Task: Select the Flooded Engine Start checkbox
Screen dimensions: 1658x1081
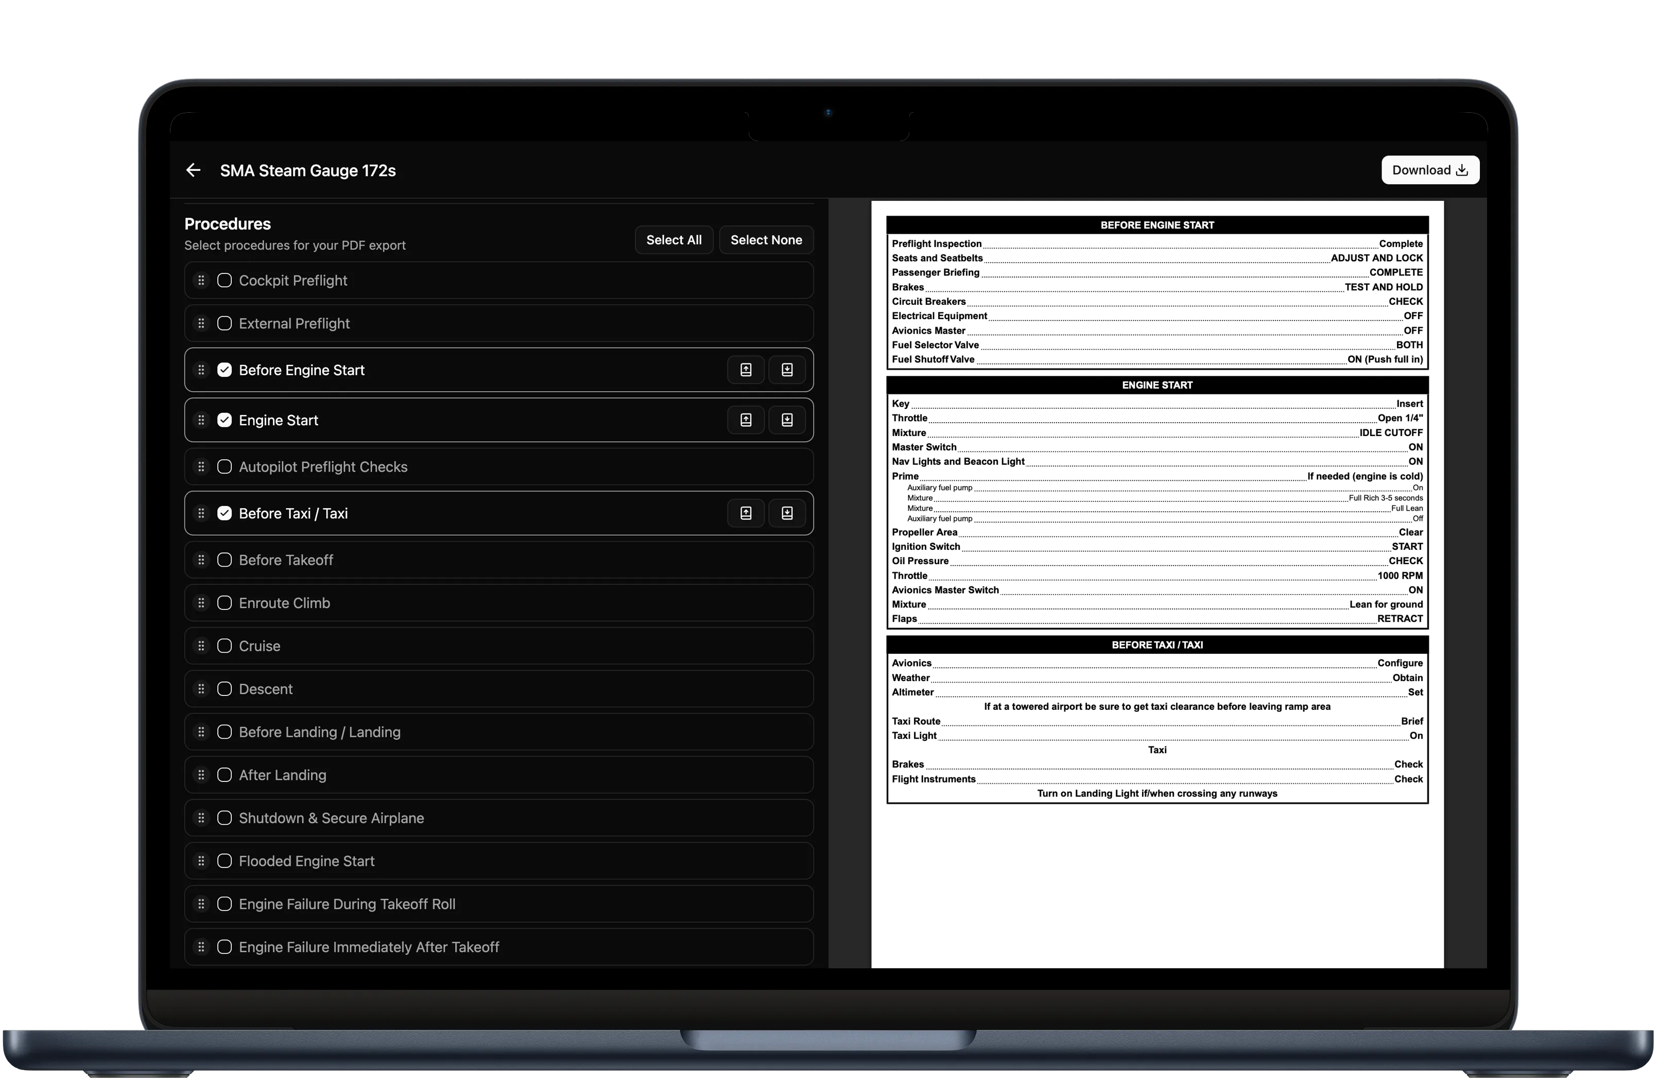Action: [x=224, y=861]
